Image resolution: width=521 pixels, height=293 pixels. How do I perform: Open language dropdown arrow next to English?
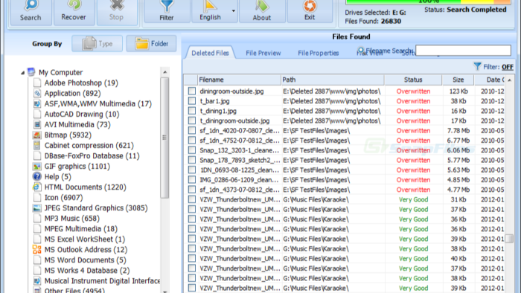(x=234, y=11)
